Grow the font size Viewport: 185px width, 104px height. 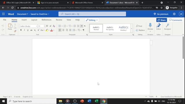tap(47, 26)
